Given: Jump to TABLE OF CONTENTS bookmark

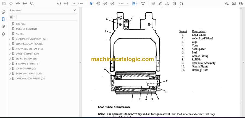Looking at the screenshot, I should pos(27,29).
